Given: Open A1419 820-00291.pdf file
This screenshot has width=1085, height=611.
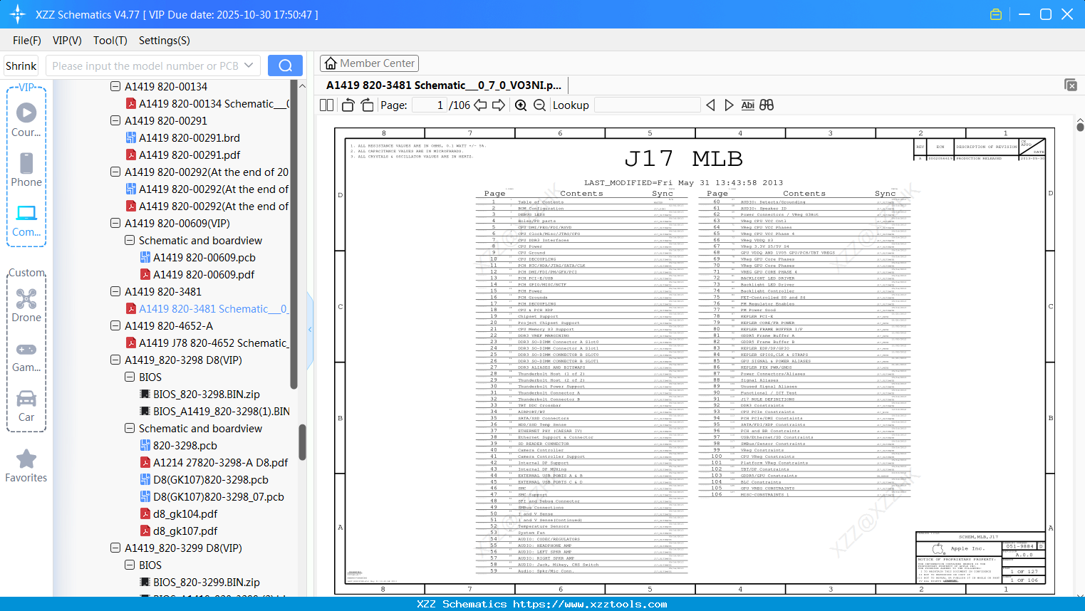Looking at the screenshot, I should [x=189, y=155].
